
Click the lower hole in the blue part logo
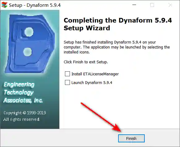pos(28,52)
